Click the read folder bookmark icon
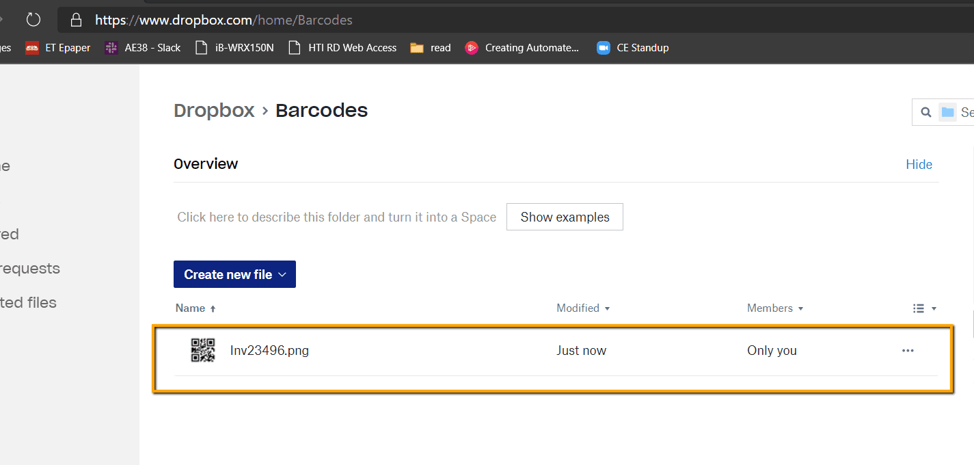This screenshot has height=465, width=974. click(x=416, y=47)
